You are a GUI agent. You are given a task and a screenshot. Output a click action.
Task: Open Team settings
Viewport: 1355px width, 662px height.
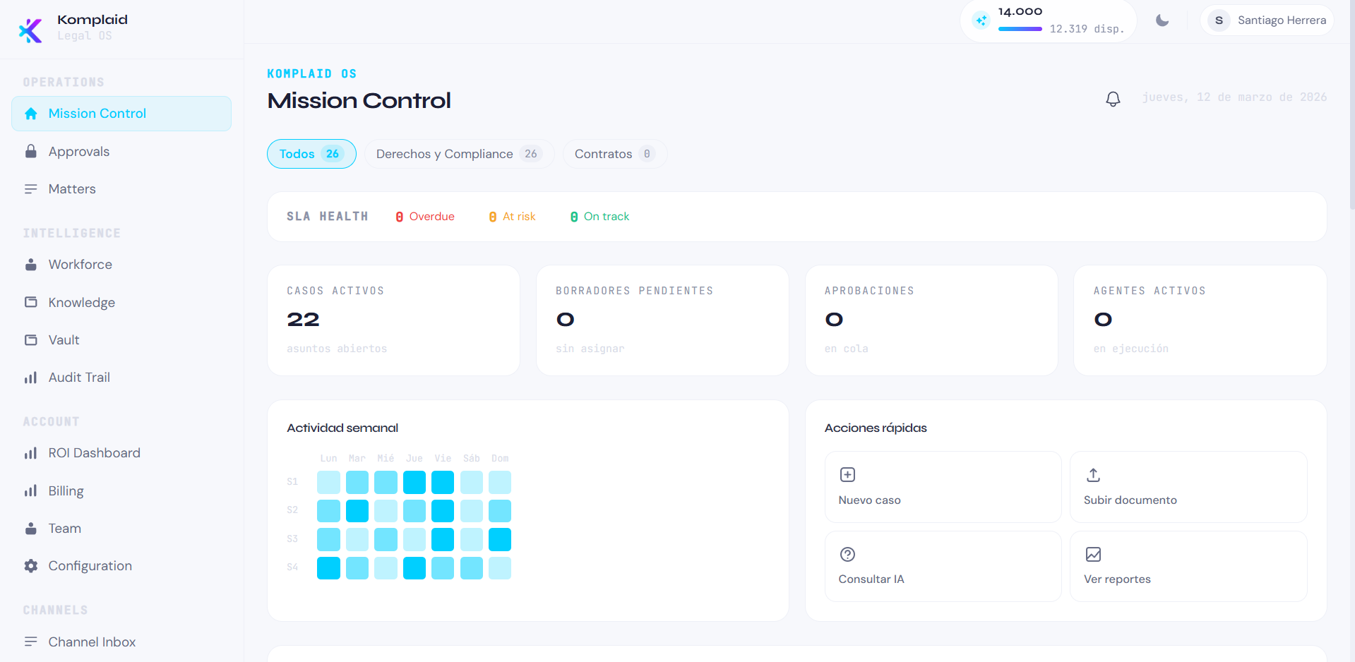click(121, 529)
